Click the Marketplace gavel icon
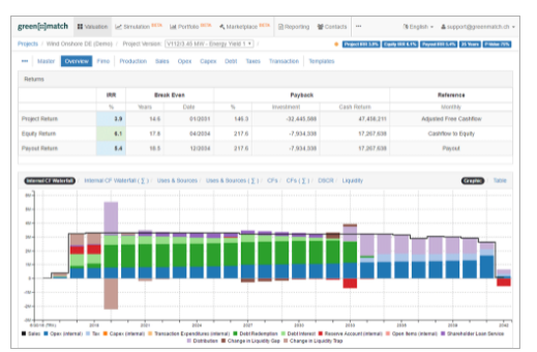Screen dimensions: 537x352 [x=222, y=27]
